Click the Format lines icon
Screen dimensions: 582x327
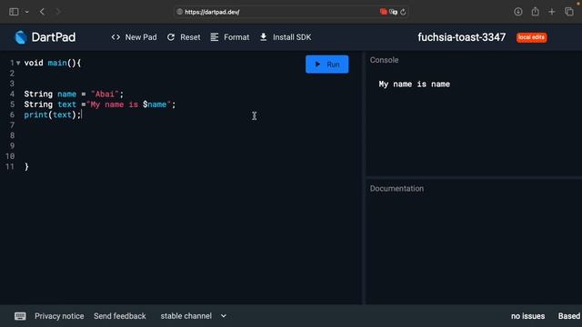click(215, 37)
